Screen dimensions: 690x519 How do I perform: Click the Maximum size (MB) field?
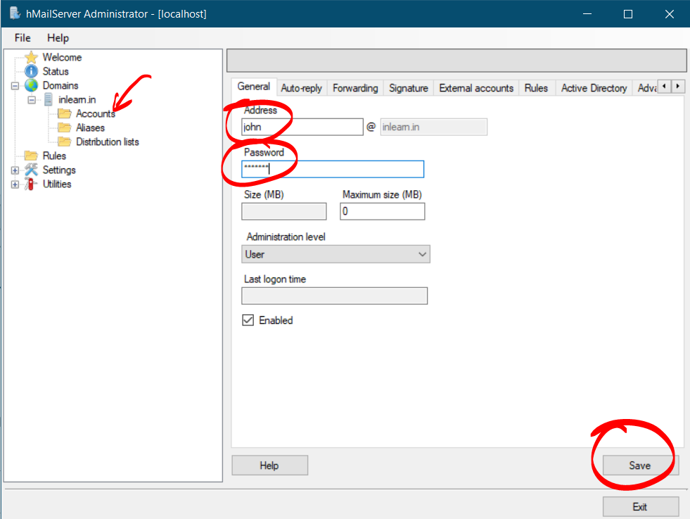click(383, 211)
